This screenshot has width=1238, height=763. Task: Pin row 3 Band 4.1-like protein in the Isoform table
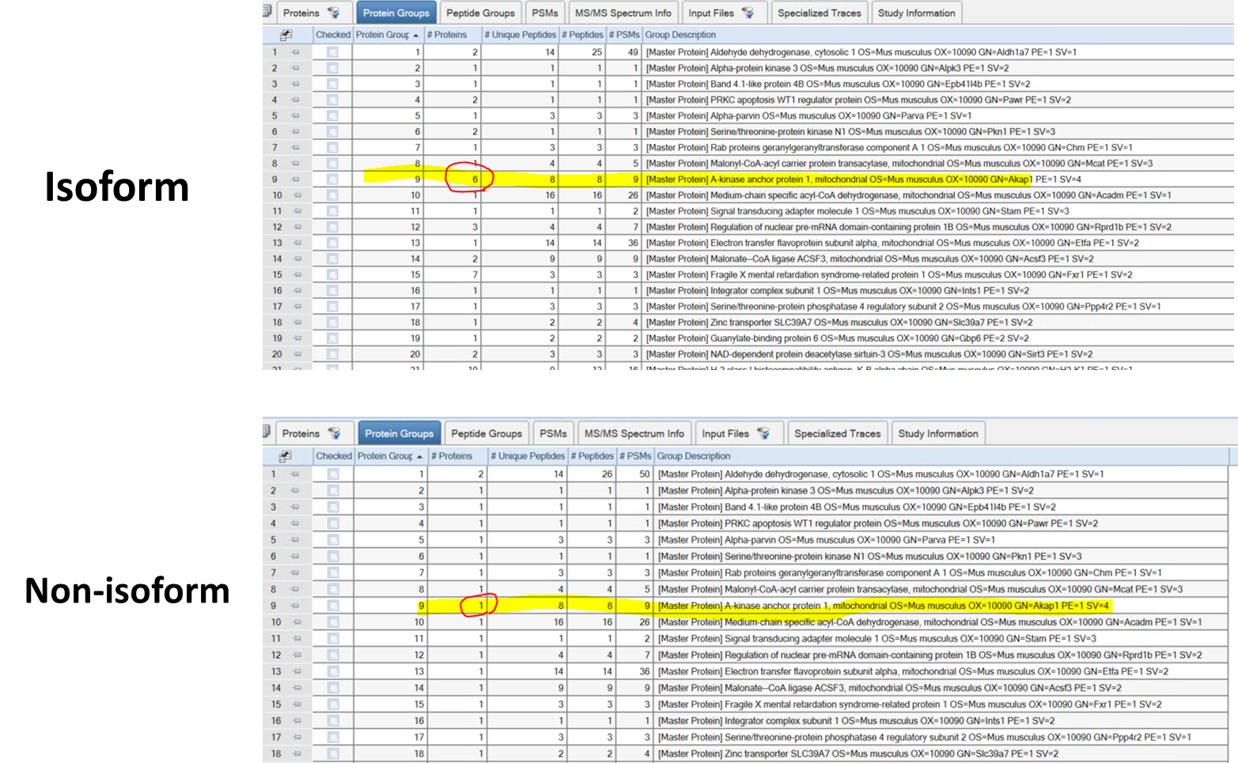click(296, 84)
